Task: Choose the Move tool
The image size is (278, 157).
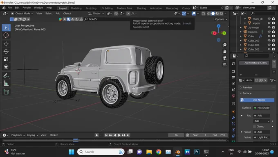Action: tap(6, 44)
